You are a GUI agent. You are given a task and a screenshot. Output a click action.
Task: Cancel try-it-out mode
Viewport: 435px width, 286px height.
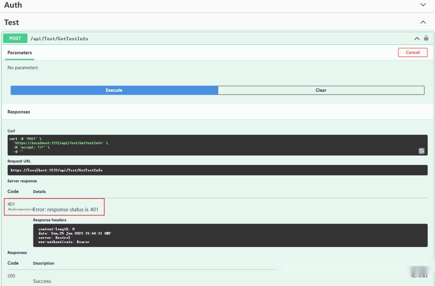point(412,52)
